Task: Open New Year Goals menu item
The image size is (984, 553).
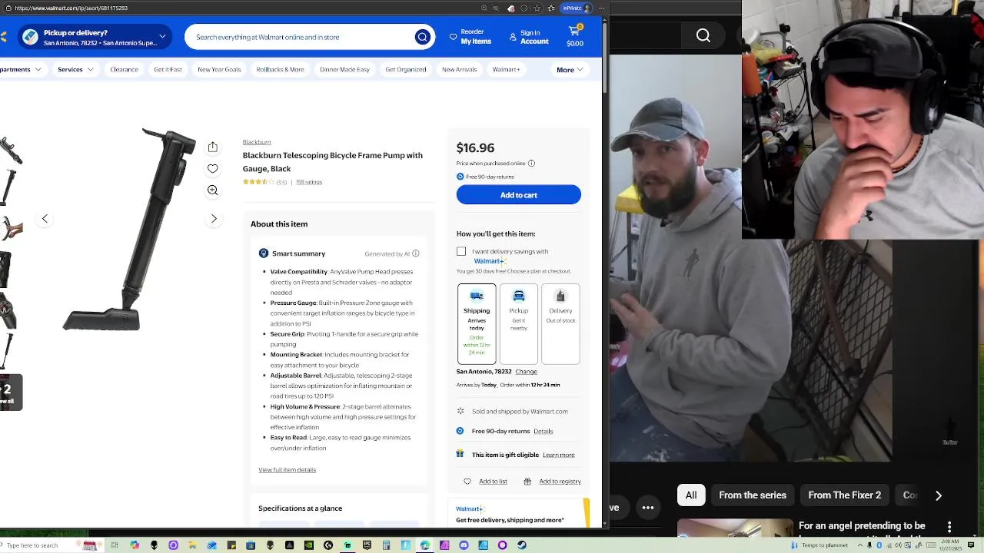Action: 219,69
